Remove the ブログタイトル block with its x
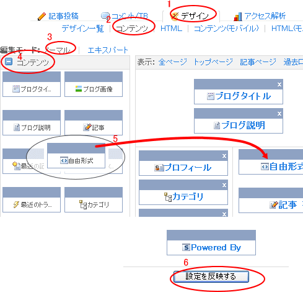This screenshot has width=303, height=292. point(279,84)
